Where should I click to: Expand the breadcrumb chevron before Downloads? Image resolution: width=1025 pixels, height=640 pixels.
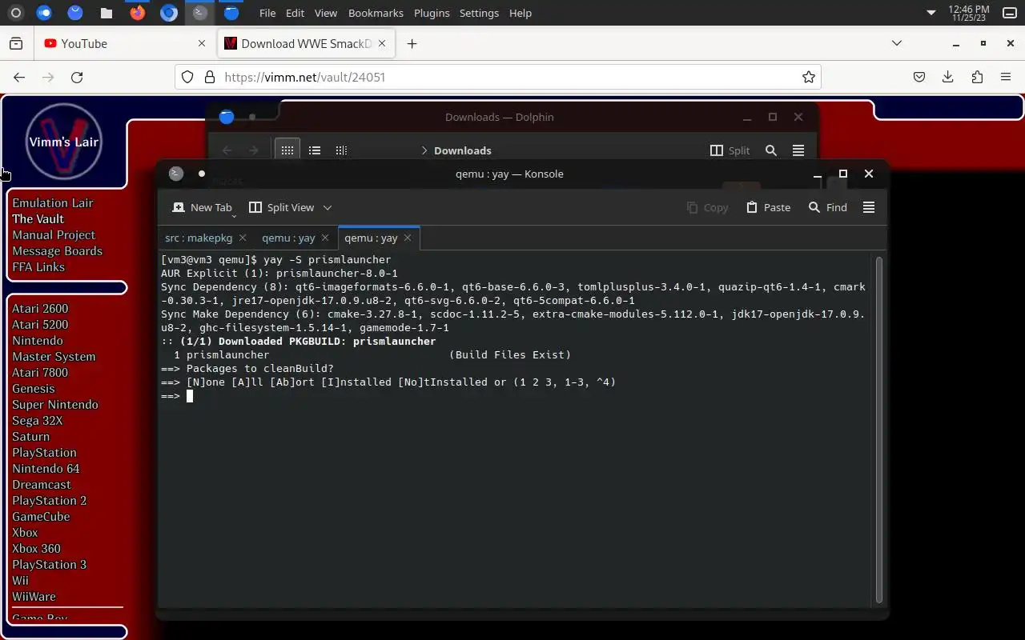click(x=424, y=150)
